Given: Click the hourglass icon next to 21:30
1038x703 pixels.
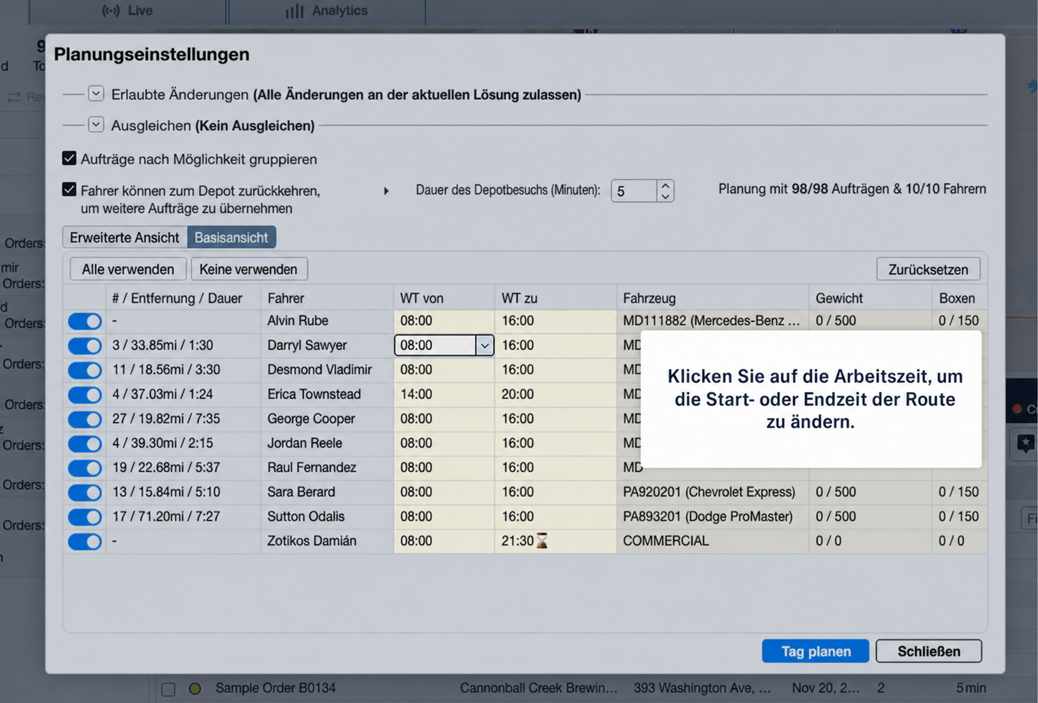Looking at the screenshot, I should [541, 541].
